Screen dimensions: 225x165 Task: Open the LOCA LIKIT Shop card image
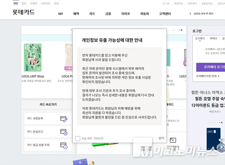(33, 57)
